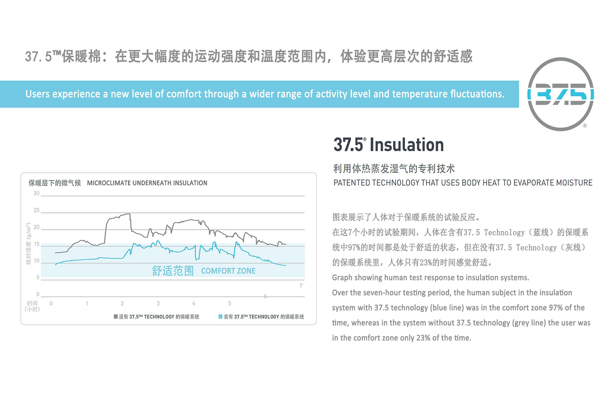The width and height of the screenshot is (611, 407).
Task: Click the "舒适范围" label in the chart
Action: coord(173,270)
